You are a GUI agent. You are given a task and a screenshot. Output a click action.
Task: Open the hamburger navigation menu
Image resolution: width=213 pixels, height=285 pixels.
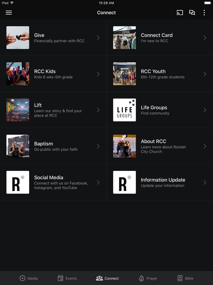9,13
